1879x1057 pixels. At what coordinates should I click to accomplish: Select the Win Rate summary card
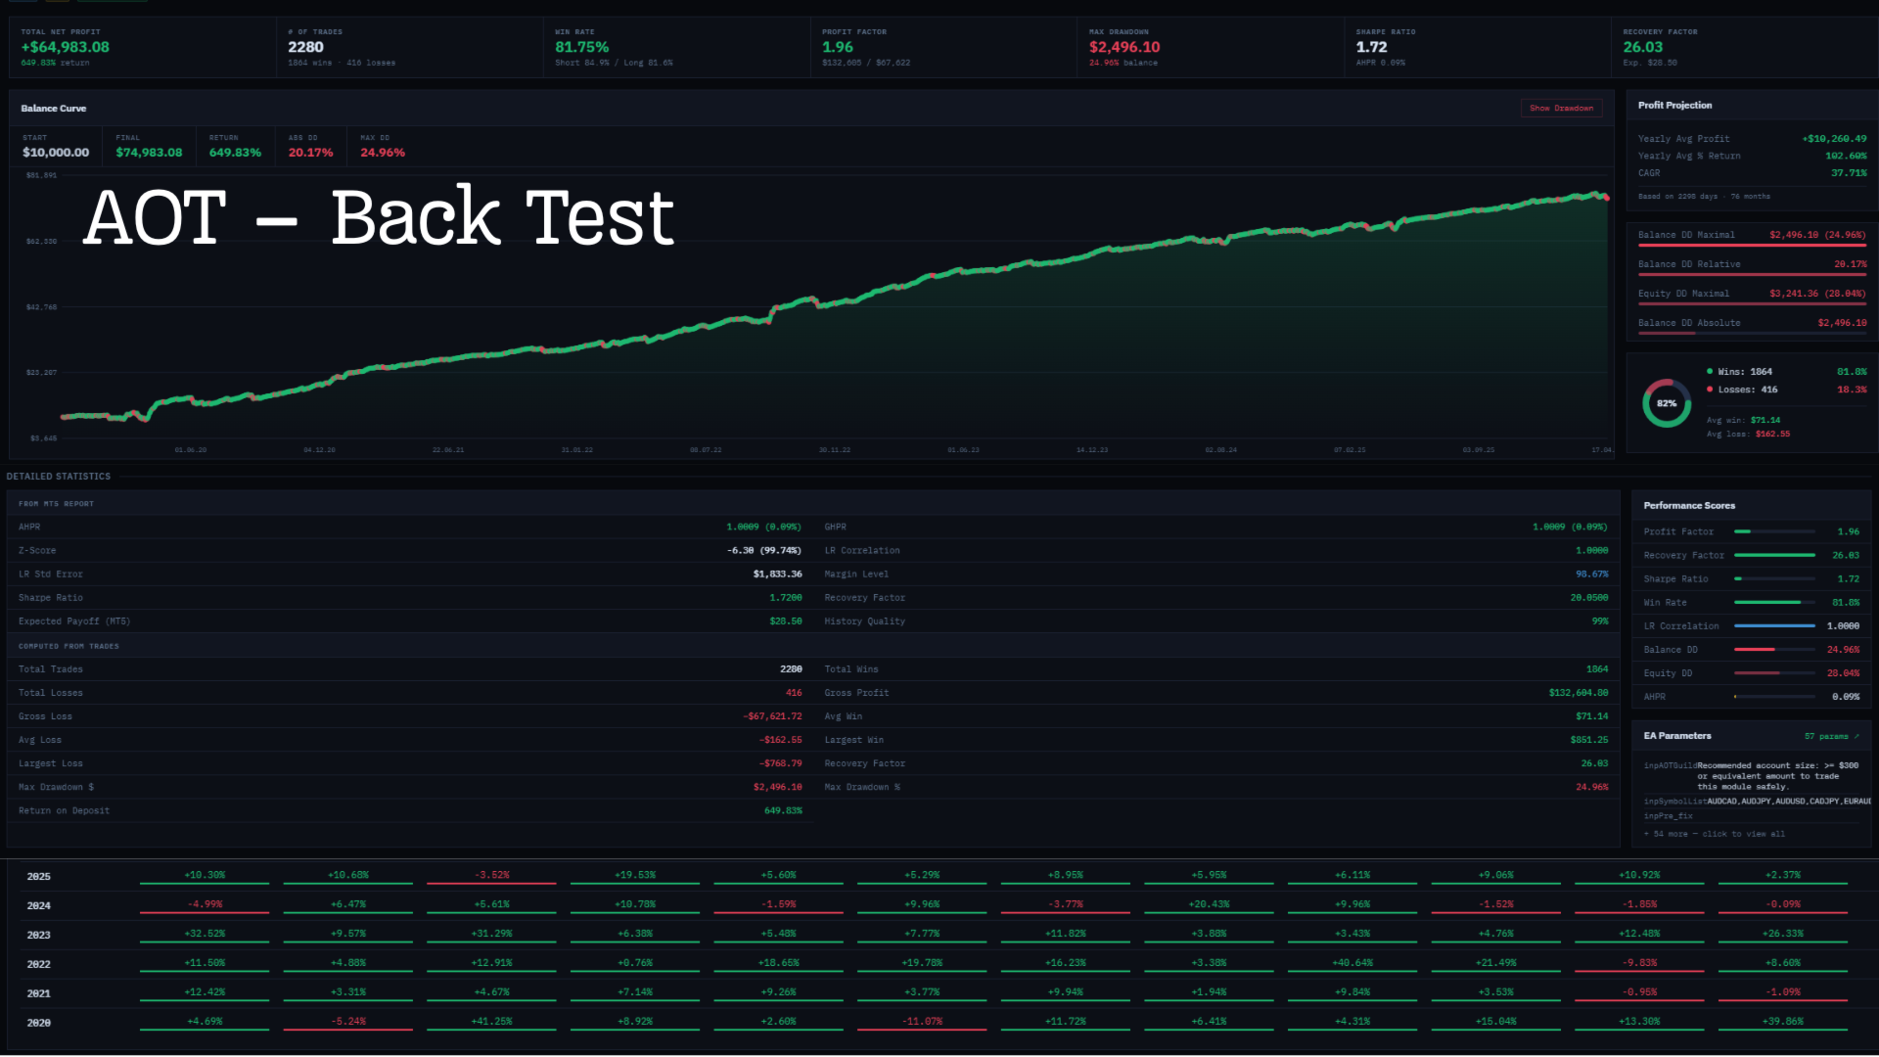[675, 47]
